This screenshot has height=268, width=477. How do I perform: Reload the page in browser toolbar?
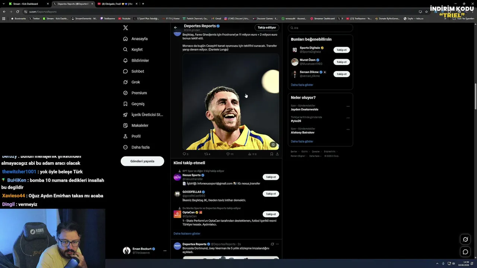[x=18, y=12]
